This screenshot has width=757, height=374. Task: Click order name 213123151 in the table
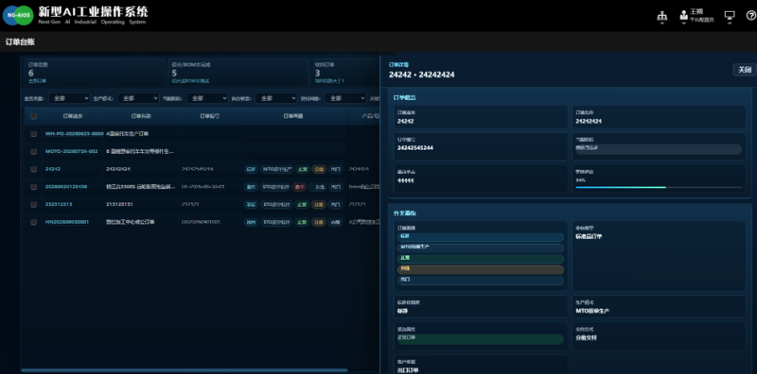(119, 204)
